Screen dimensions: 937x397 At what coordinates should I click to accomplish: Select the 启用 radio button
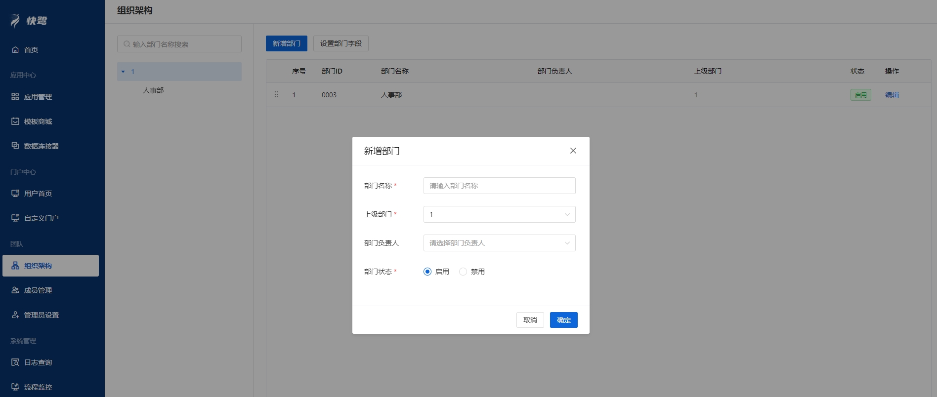point(427,272)
